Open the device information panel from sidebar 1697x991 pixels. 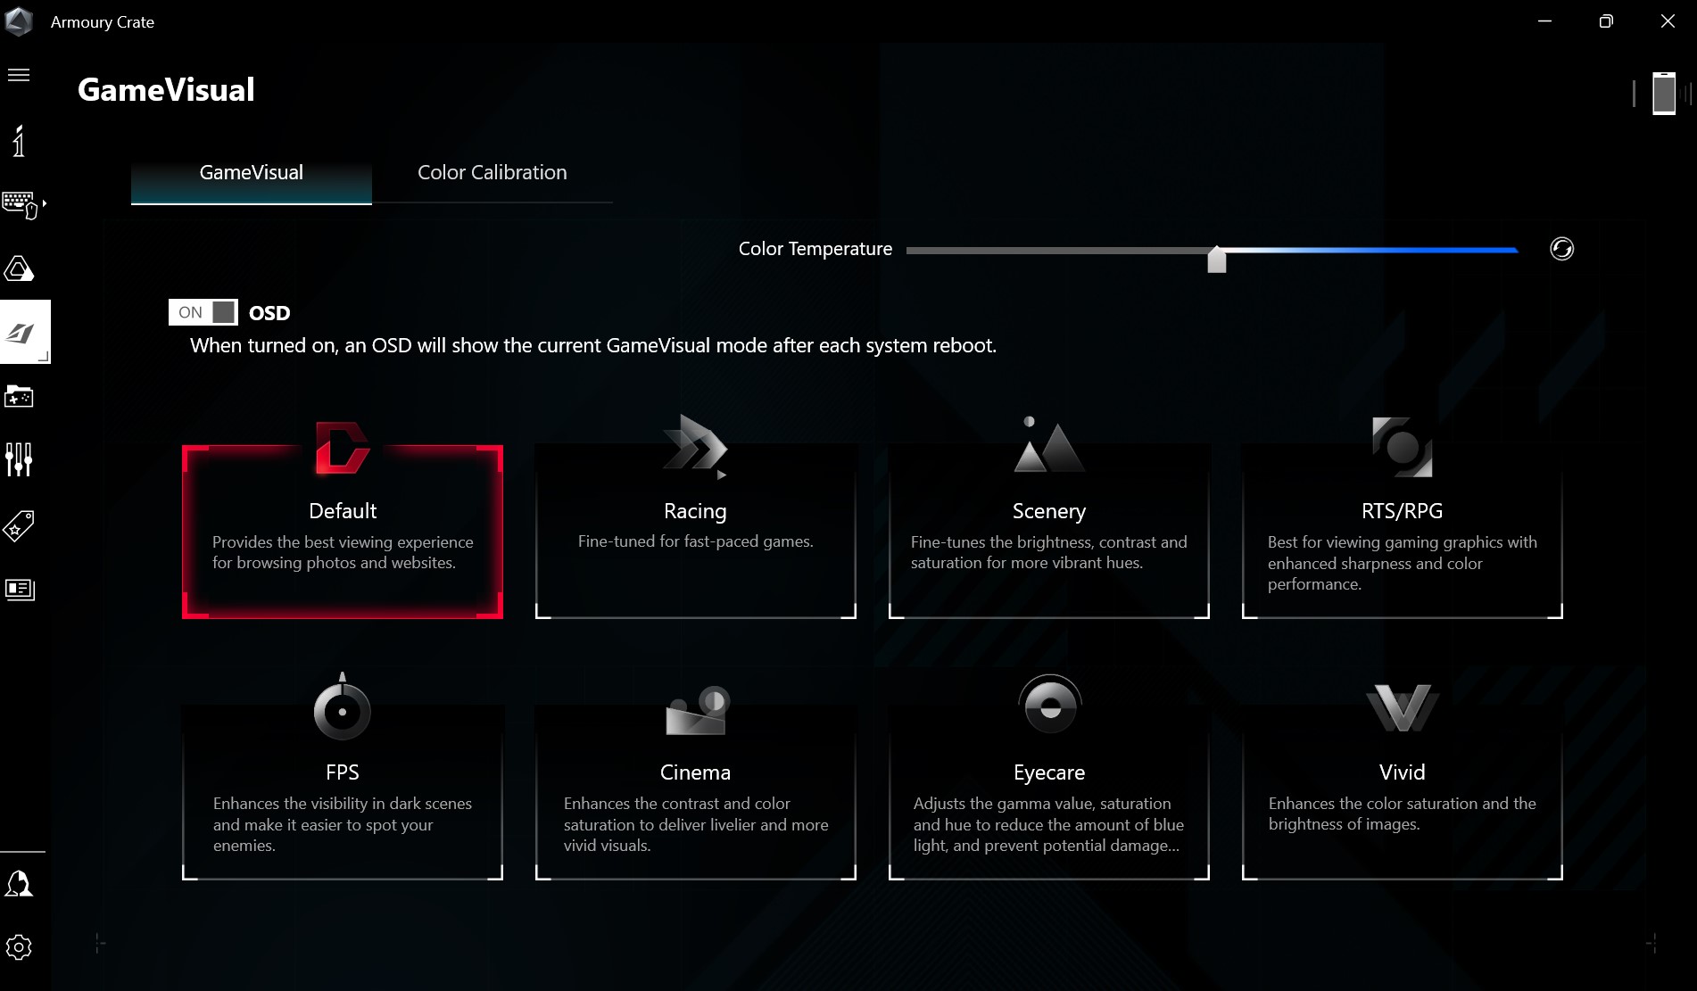click(x=19, y=141)
